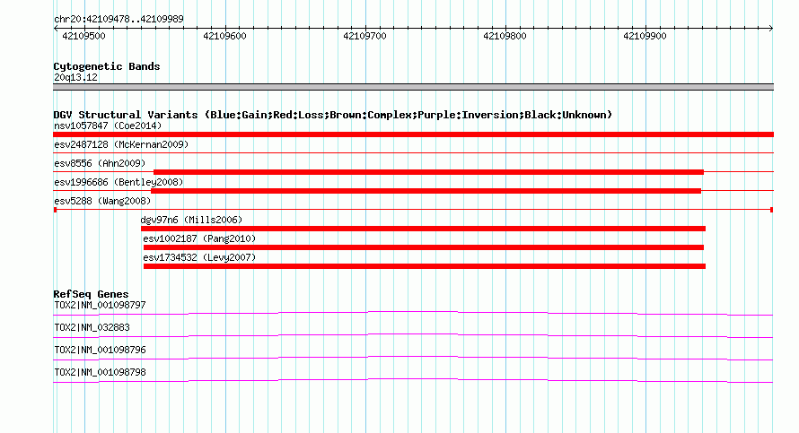Click the left arrow end of the ruler
This screenshot has width=799, height=433.
[x=56, y=28]
